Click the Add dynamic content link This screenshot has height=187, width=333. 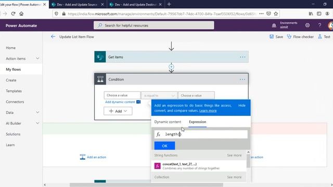click(x=120, y=102)
